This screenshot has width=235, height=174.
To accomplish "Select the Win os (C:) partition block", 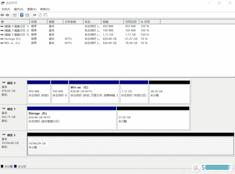I will pos(94,92).
